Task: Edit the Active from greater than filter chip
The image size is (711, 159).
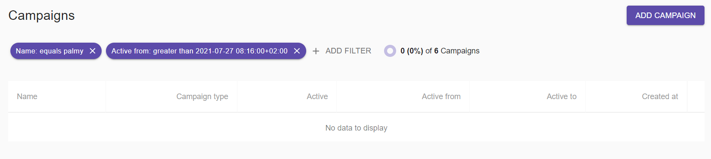Action: coord(199,51)
